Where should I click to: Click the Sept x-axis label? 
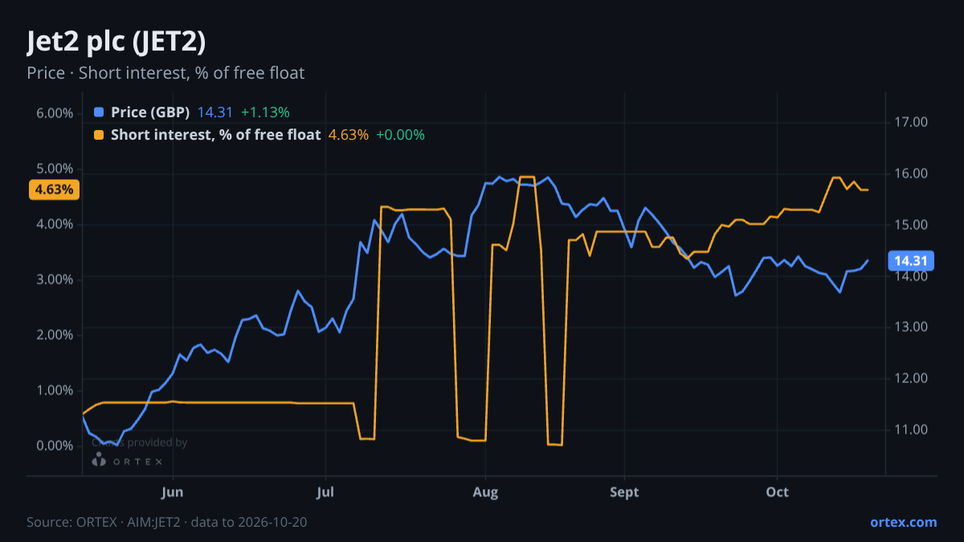(x=624, y=491)
